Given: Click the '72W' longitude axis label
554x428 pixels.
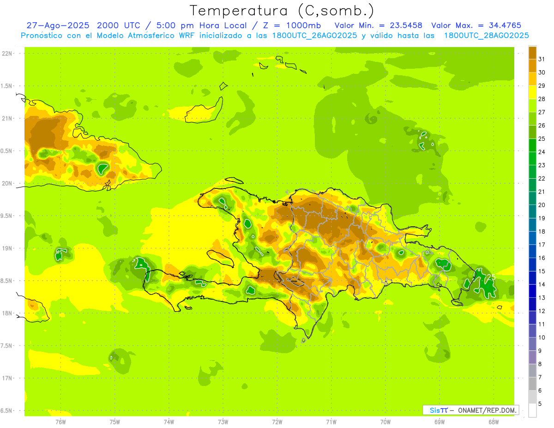Looking at the screenshot, I should pyautogui.click(x=277, y=422).
